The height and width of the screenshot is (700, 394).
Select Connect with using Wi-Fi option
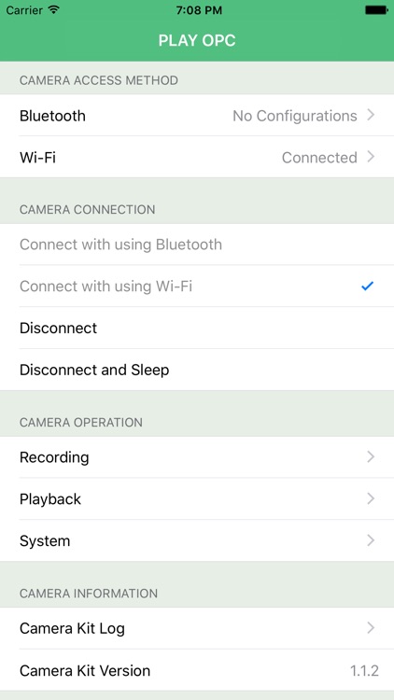(197, 287)
